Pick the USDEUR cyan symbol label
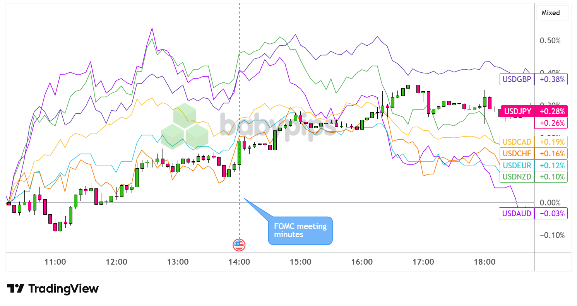 pos(517,166)
